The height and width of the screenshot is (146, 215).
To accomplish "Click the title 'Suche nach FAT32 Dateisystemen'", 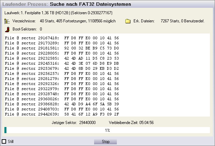I will (x=90, y=4).
